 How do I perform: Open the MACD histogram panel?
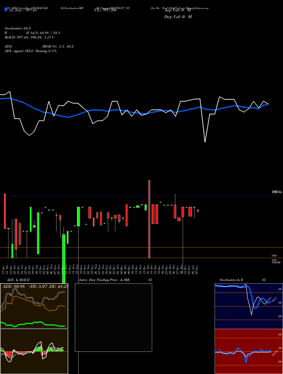[x=34, y=351]
